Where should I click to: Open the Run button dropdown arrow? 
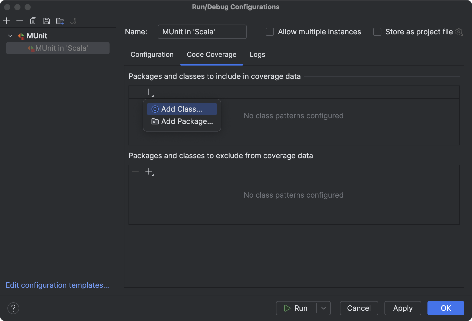click(324, 308)
